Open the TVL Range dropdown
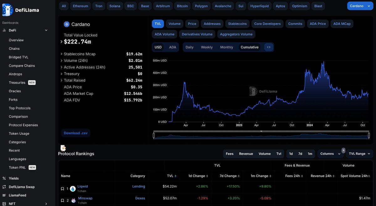This screenshot has width=376, height=206. tap(359, 154)
